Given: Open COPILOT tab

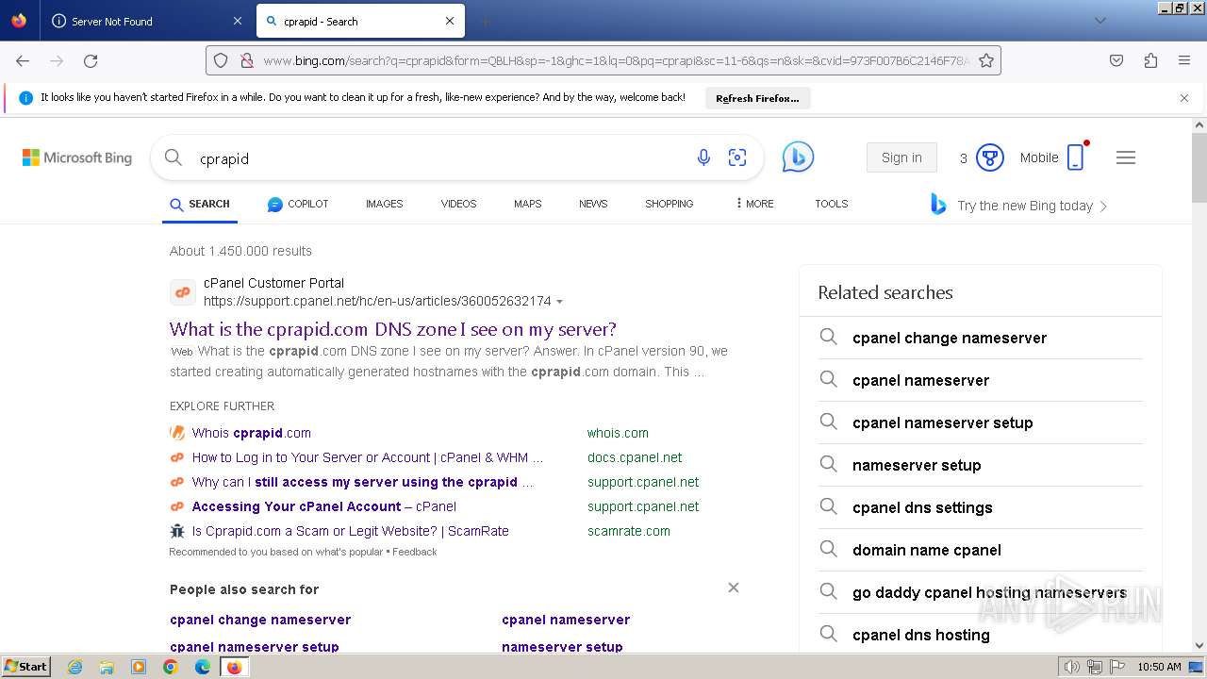Looking at the screenshot, I should (298, 204).
